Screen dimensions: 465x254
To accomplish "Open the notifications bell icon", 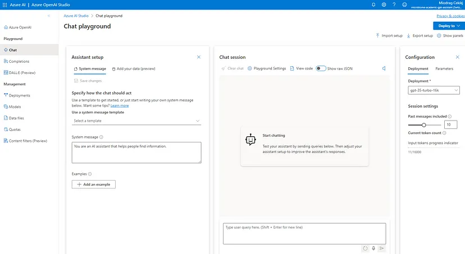I will (373, 4).
